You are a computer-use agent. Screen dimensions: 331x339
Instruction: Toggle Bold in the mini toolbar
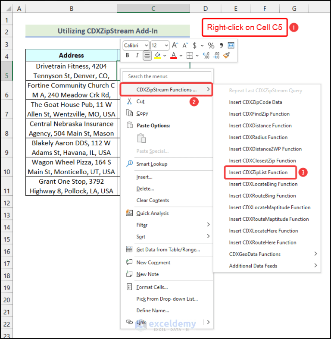127,55
